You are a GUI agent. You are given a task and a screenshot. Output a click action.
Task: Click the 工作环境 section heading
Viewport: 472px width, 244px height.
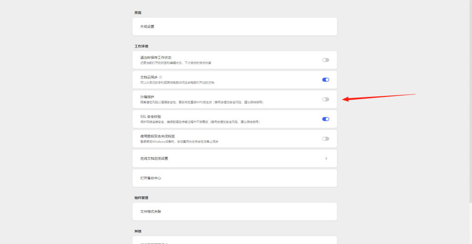(x=142, y=47)
